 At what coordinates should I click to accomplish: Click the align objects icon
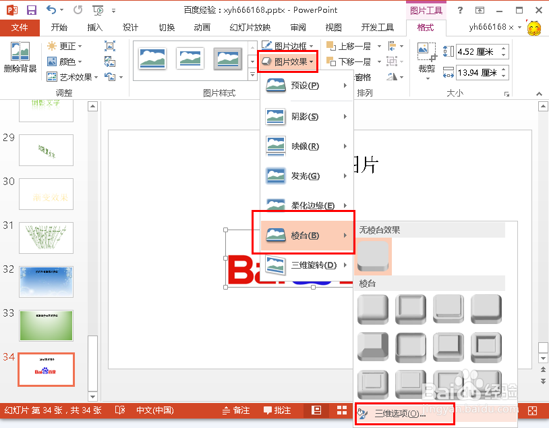click(x=392, y=46)
